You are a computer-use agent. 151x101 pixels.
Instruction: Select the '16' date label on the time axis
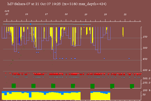coord(27,14)
